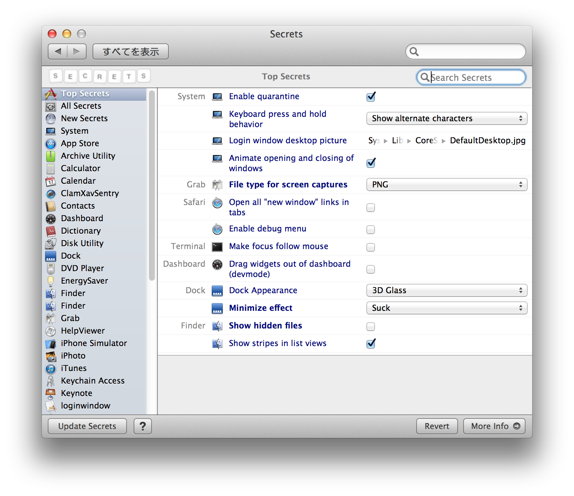Click the Calculator icon in sidebar
The width and height of the screenshot is (574, 496).
pos(51,169)
